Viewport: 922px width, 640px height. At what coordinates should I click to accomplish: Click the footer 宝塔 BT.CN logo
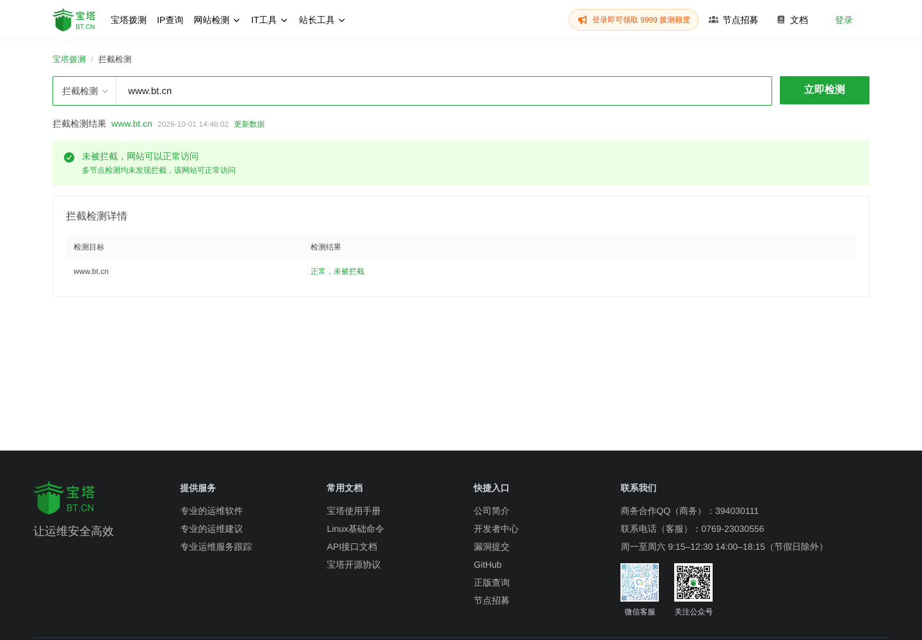pos(64,498)
